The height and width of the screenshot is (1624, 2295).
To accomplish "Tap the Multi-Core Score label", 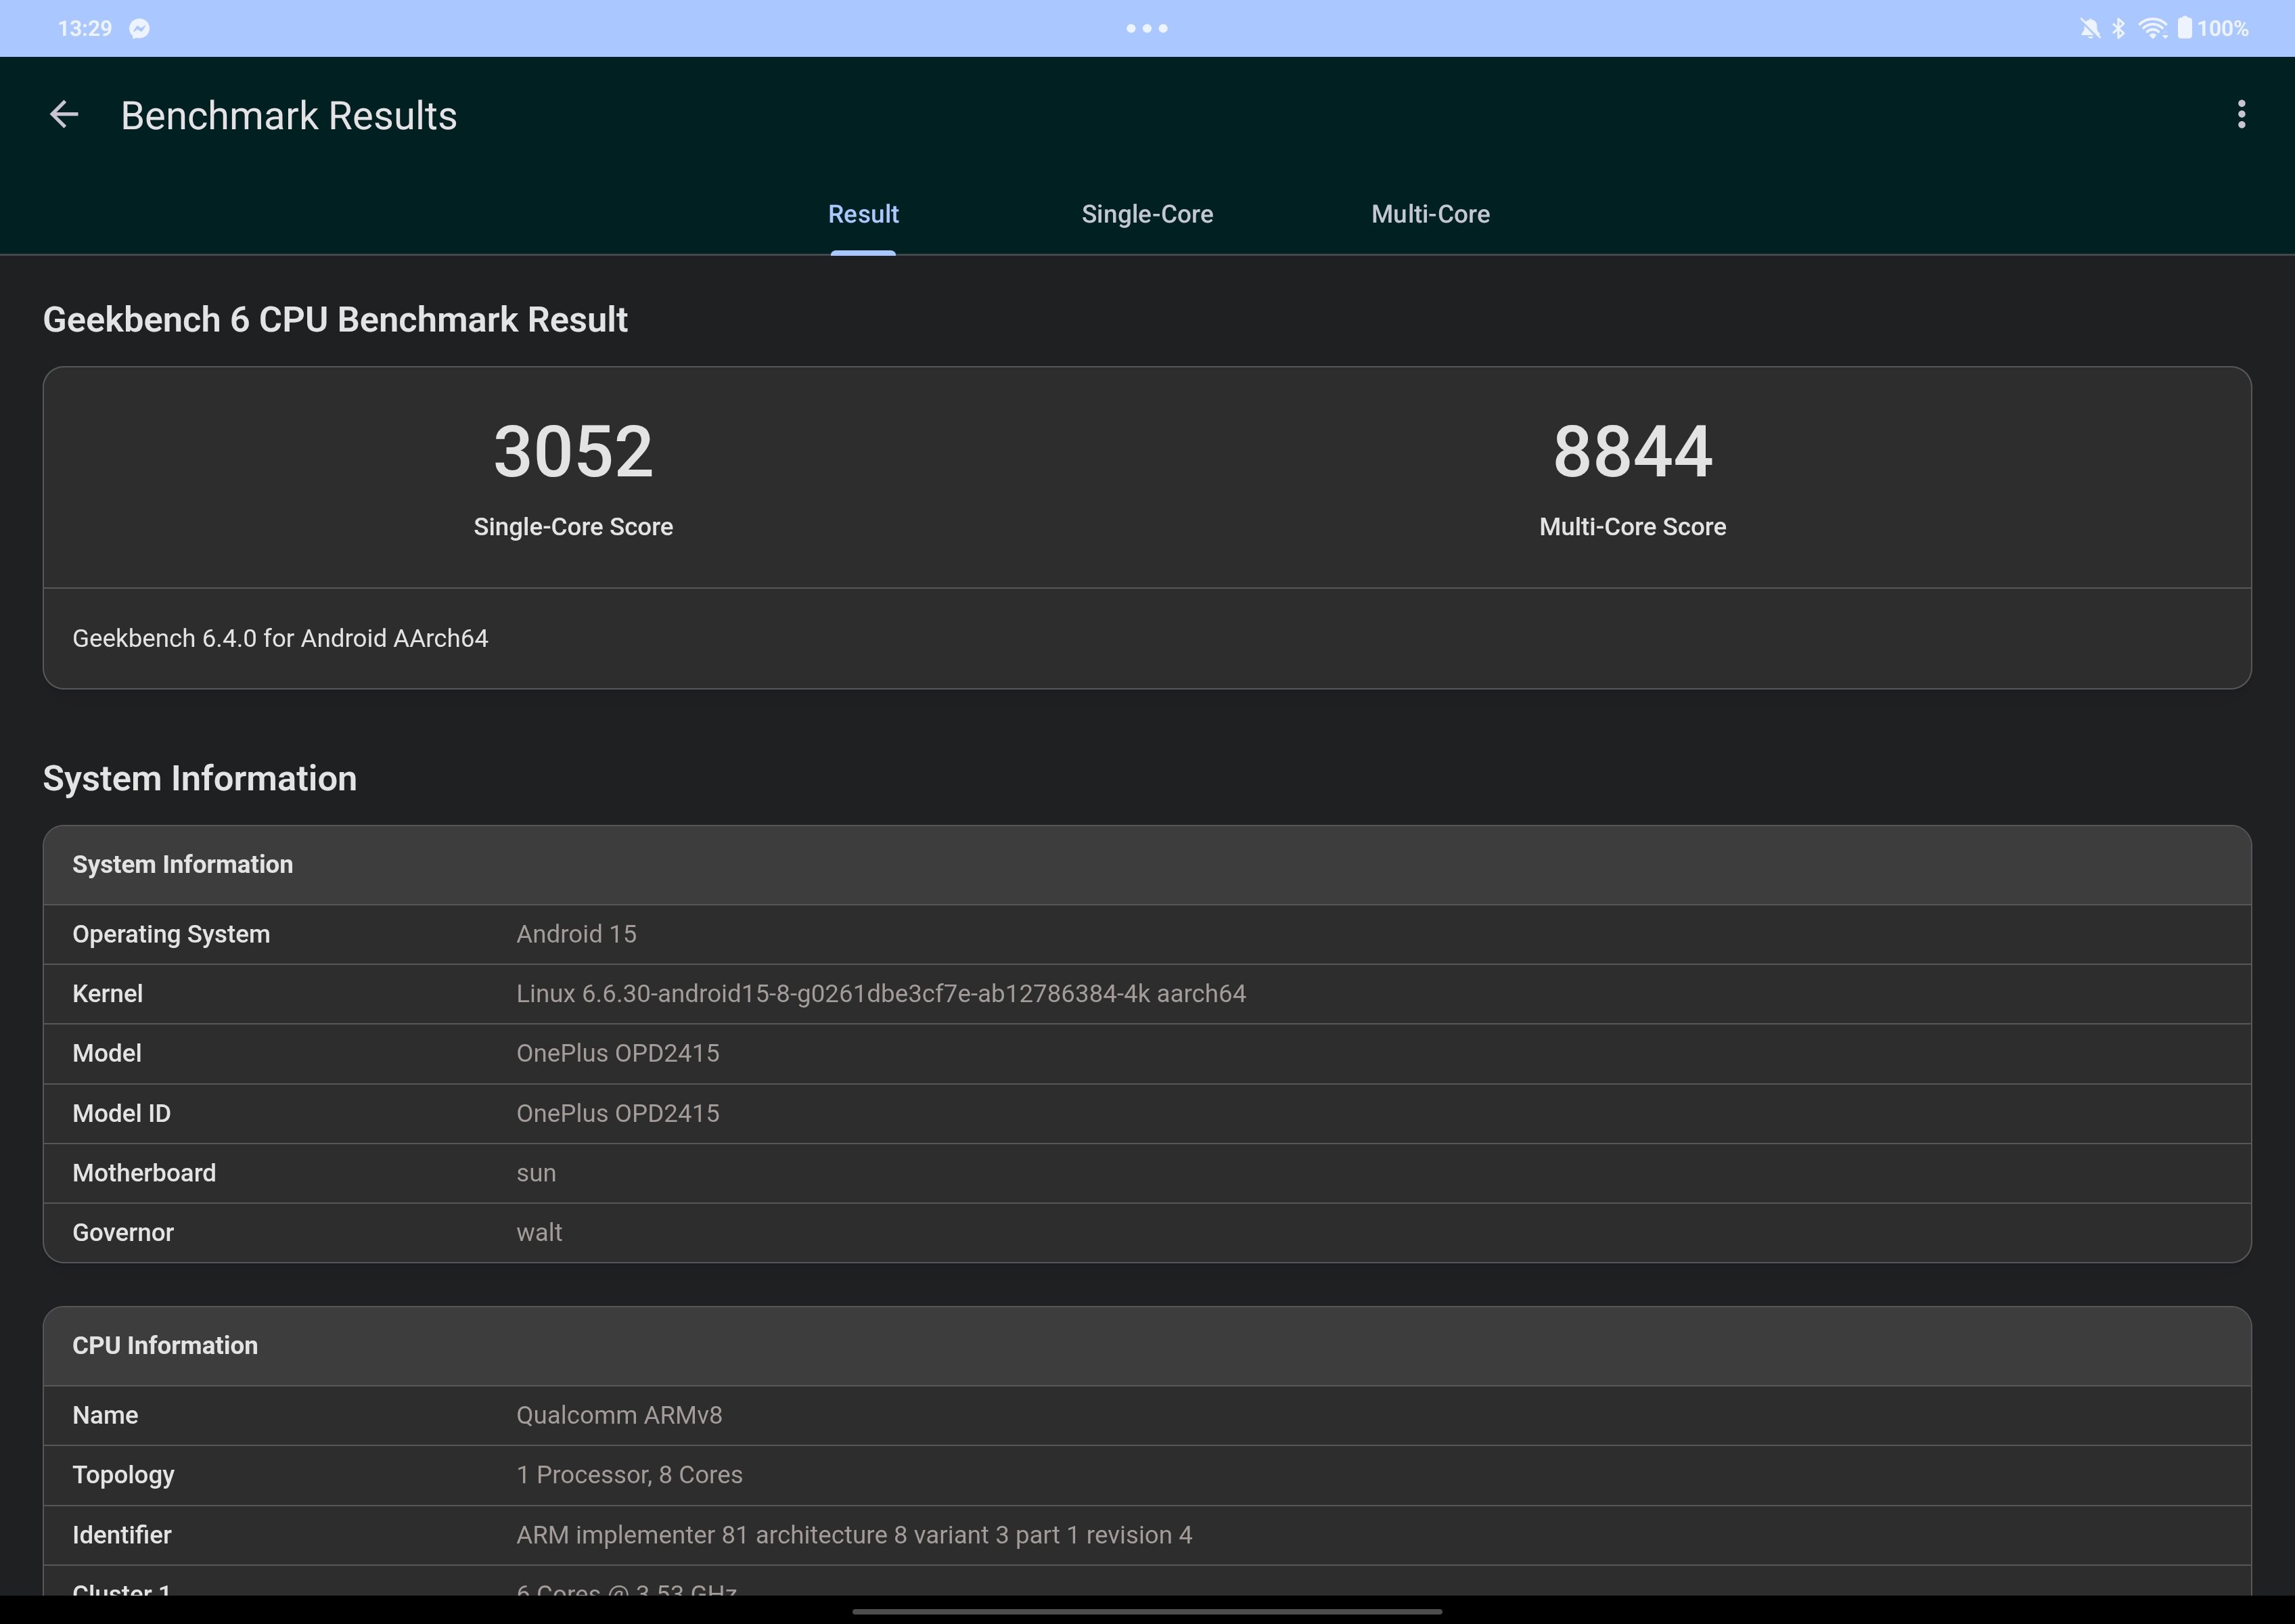I will 1632,527.
